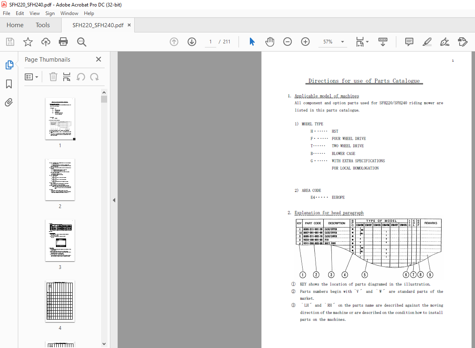
Task: Rotate page counterclockwise icon
Action: click(81, 77)
